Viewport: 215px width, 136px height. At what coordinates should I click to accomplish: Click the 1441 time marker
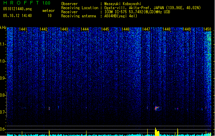pos(23,29)
